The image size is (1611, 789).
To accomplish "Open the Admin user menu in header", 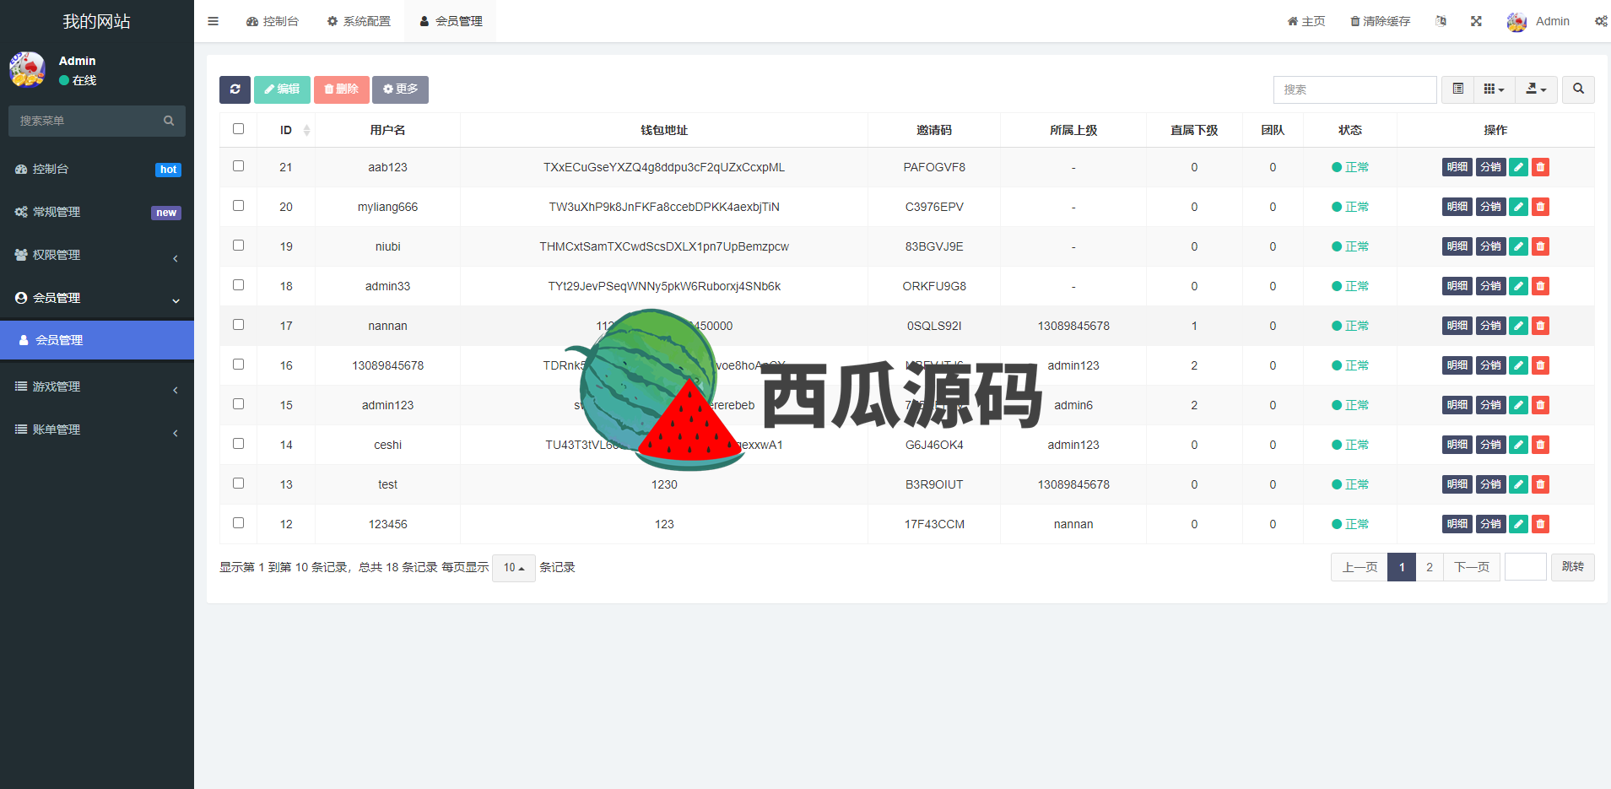I will (1538, 22).
